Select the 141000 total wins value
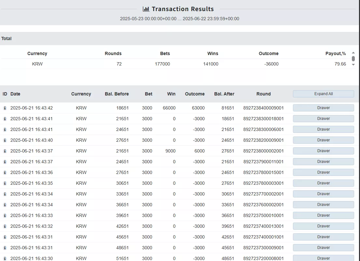The width and height of the screenshot is (360, 261). click(x=211, y=64)
